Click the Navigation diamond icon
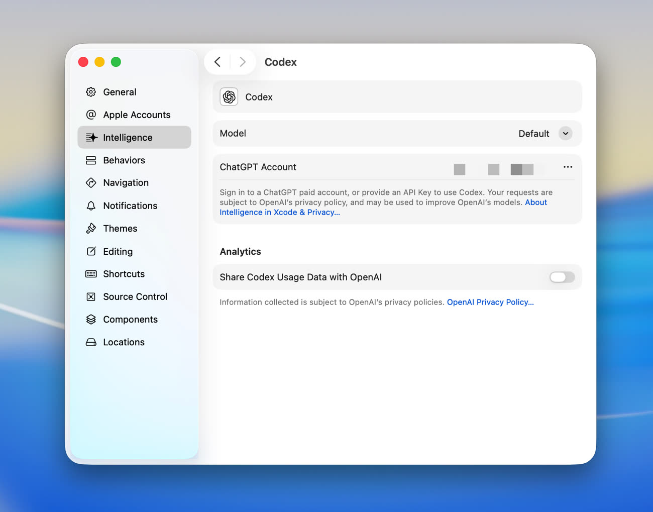653x512 pixels. (91, 183)
